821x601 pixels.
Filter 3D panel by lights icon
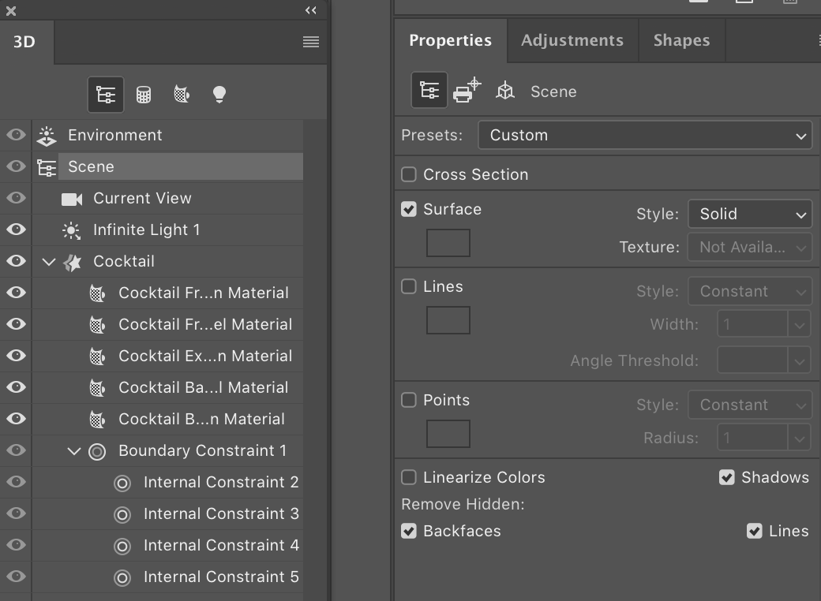[219, 95]
